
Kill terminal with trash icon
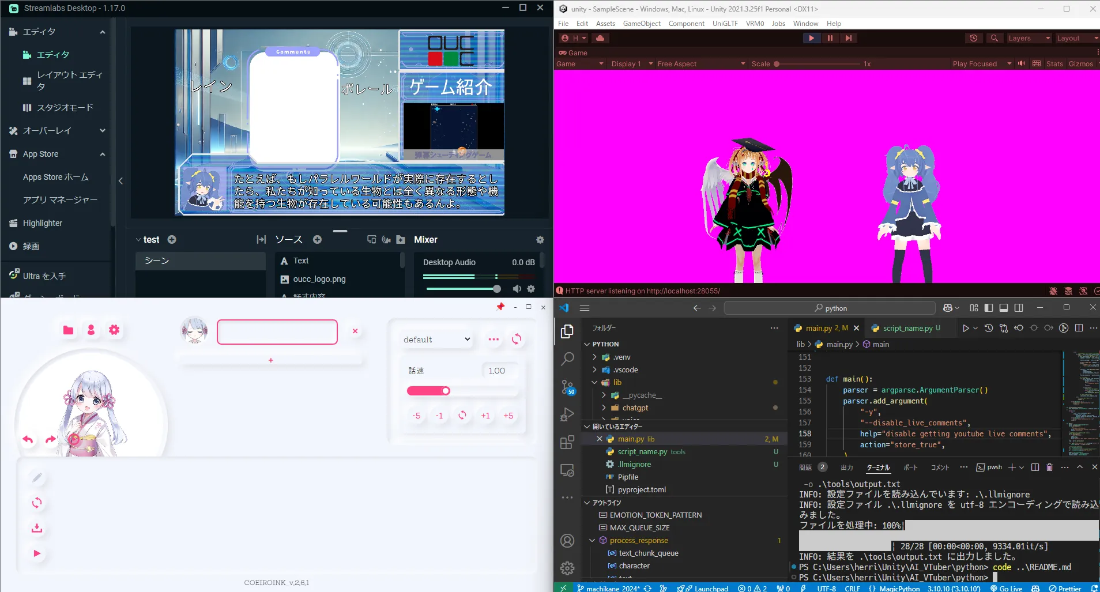coord(1049,467)
